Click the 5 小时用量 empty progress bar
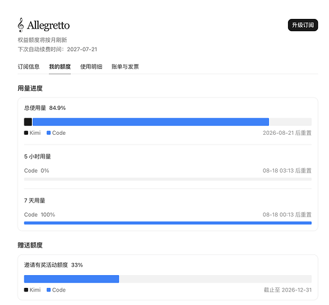This screenshot has width=329, height=305. click(x=168, y=179)
